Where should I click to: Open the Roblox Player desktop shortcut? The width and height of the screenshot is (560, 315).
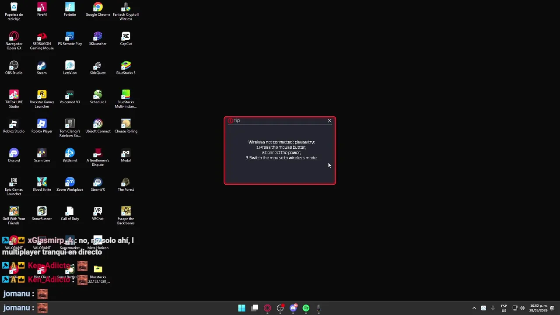42,126
